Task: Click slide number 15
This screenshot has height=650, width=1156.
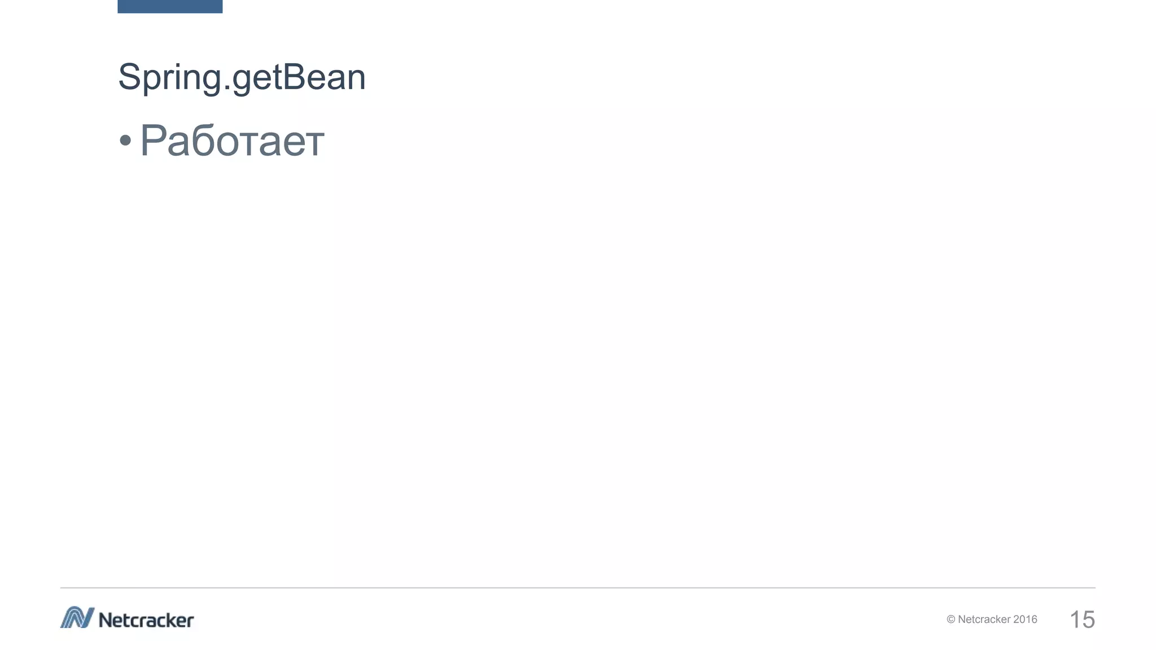Action: (x=1082, y=620)
